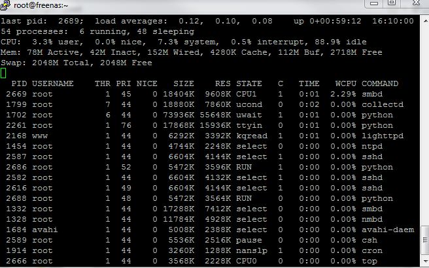
Task: Click the 'last pid: 2689' text
Action: coord(42,22)
